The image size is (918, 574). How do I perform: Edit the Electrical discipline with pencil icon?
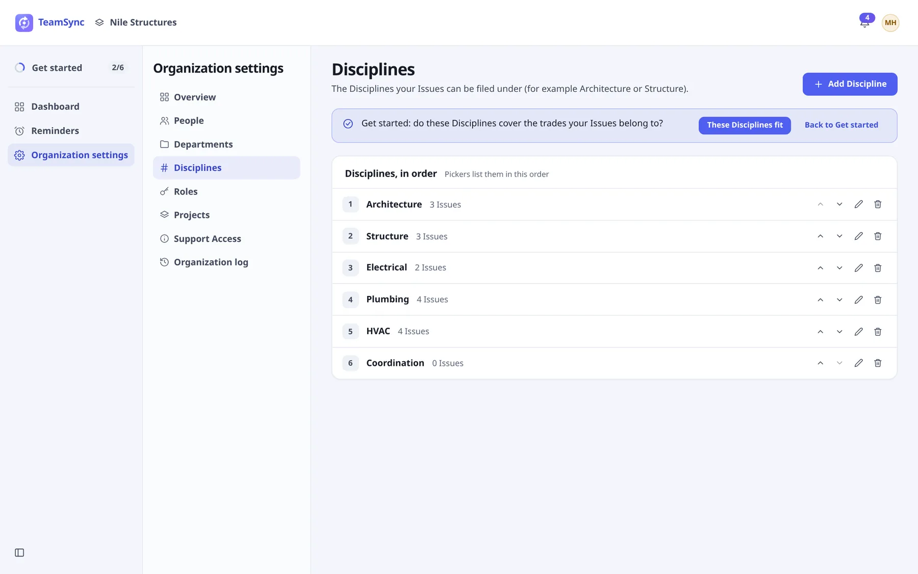(858, 268)
